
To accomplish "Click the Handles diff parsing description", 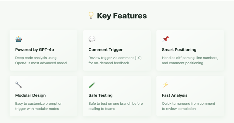I will [190, 60].
